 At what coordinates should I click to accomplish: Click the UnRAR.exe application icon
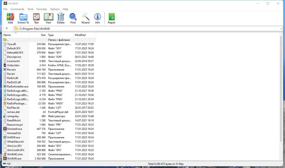coord(5,137)
